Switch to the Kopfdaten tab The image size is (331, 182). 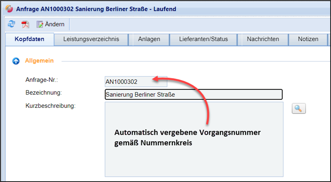coord(29,39)
